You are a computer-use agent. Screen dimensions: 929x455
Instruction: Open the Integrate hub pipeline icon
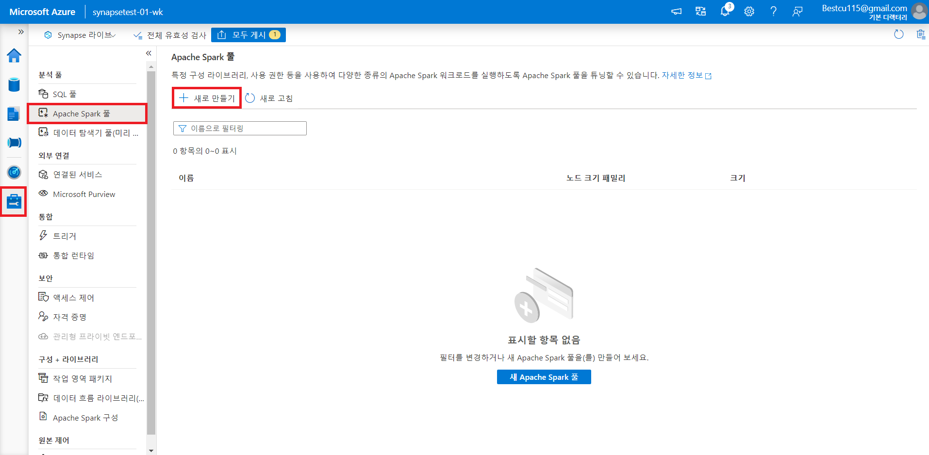[x=14, y=143]
